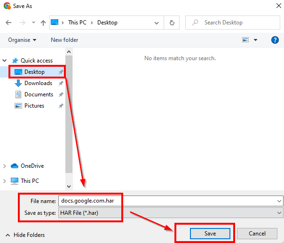The height and width of the screenshot is (243, 284).
Task: Close the Save As dialog
Action: pos(278,6)
